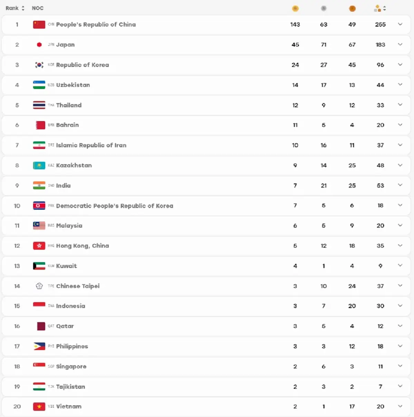
Task: Click the Uzbekistan flag icon
Action: pyautogui.click(x=39, y=85)
